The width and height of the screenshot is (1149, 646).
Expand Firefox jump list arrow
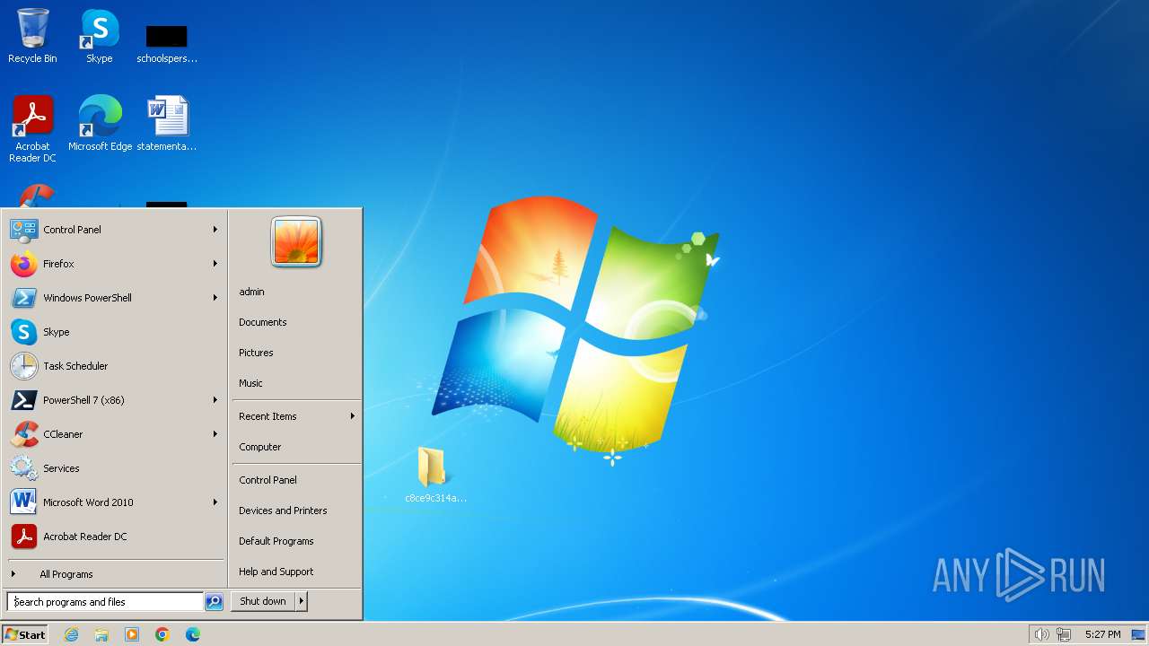(x=215, y=264)
